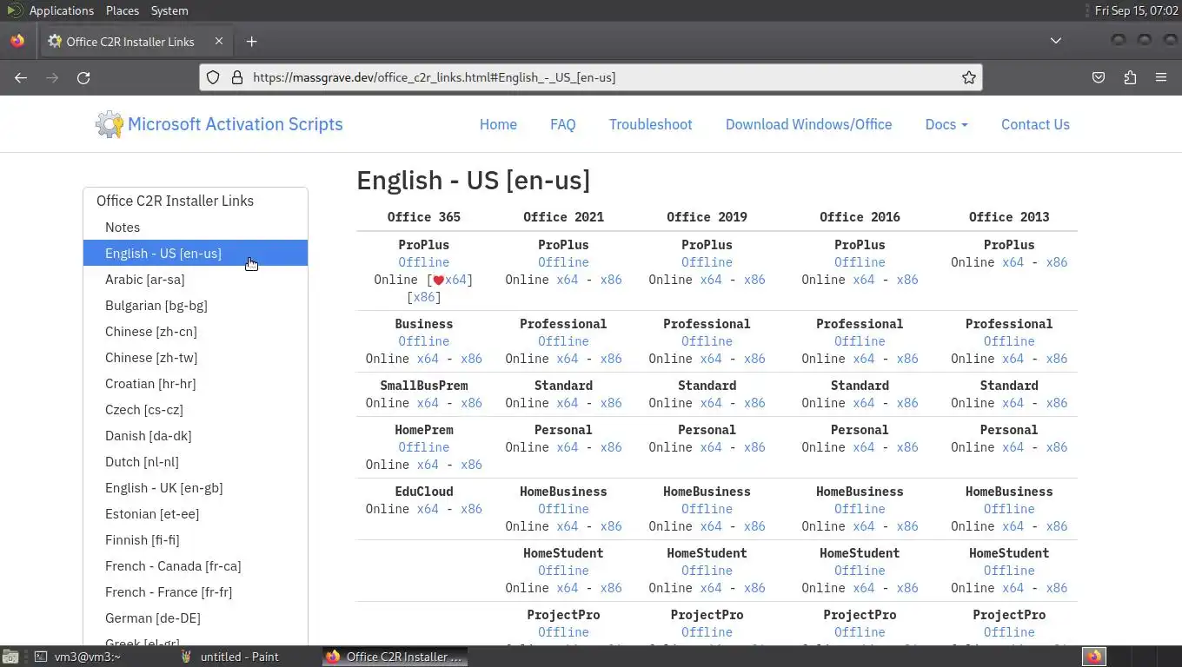
Task: Open a new tab with plus icon
Action: pyautogui.click(x=251, y=41)
